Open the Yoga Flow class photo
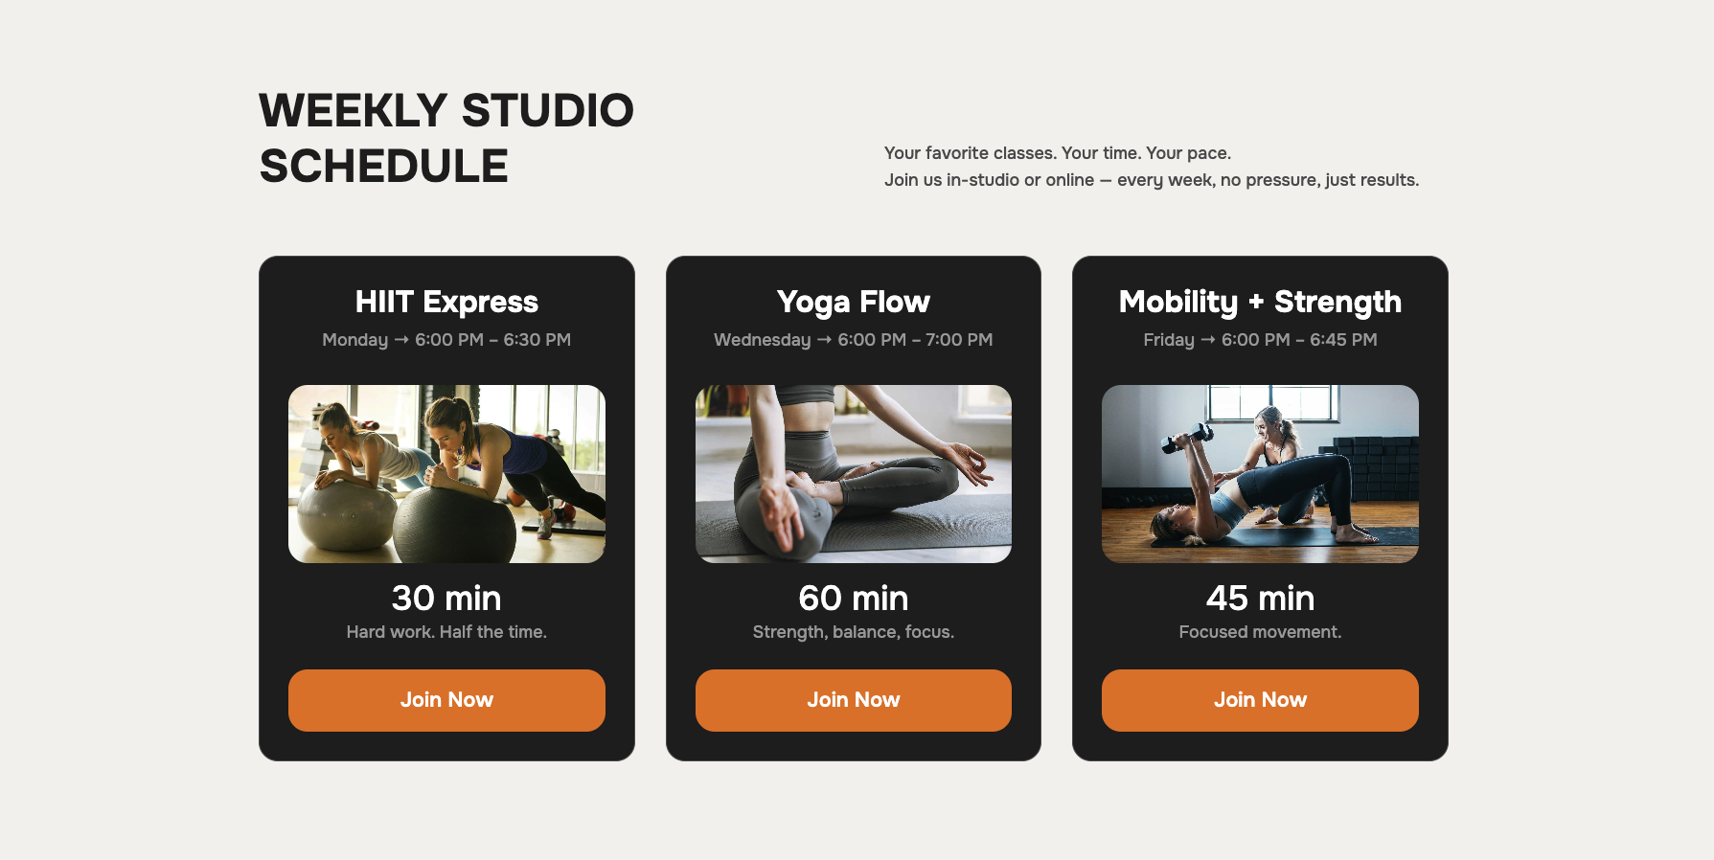 click(853, 474)
